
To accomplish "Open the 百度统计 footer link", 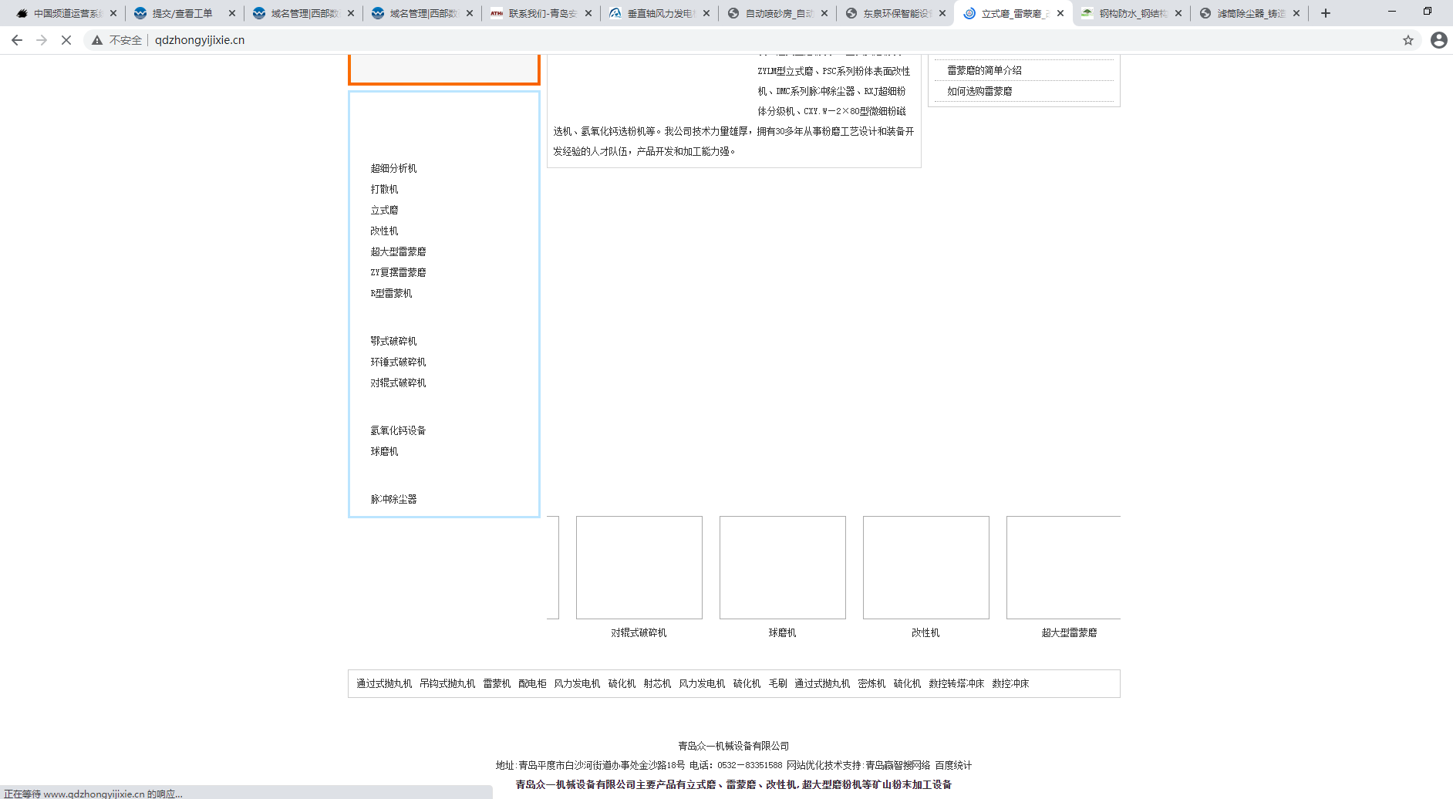I will click(x=953, y=765).
